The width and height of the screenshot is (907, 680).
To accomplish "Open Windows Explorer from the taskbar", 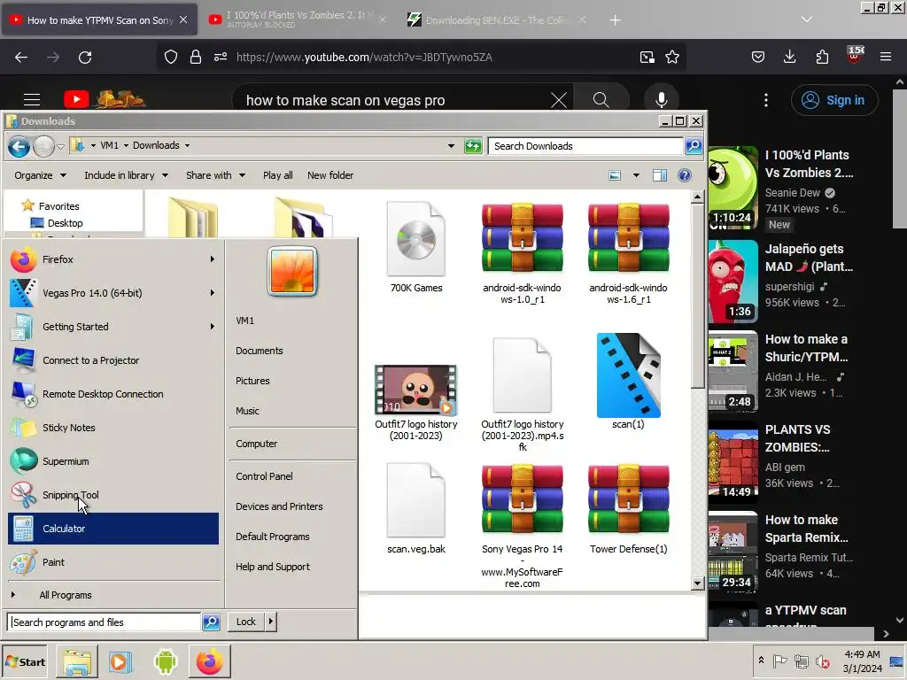I will [77, 661].
